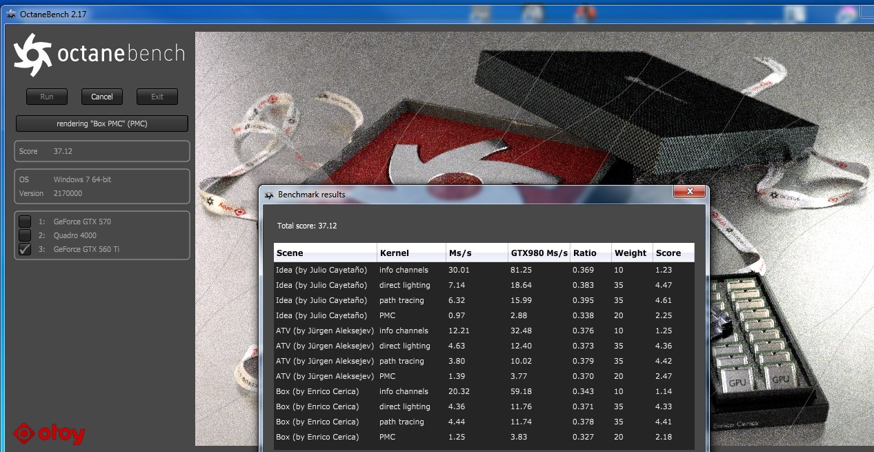Select the Idea path tracing row
The width and height of the screenshot is (874, 452).
coord(484,300)
